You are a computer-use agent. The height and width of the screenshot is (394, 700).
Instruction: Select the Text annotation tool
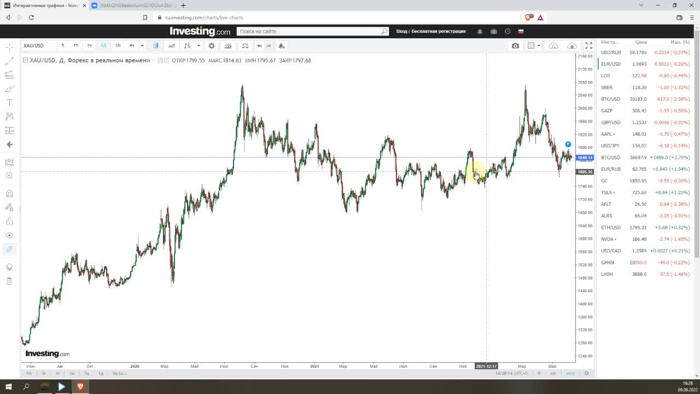click(x=9, y=102)
